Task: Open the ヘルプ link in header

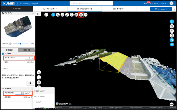Action: pos(164,3)
